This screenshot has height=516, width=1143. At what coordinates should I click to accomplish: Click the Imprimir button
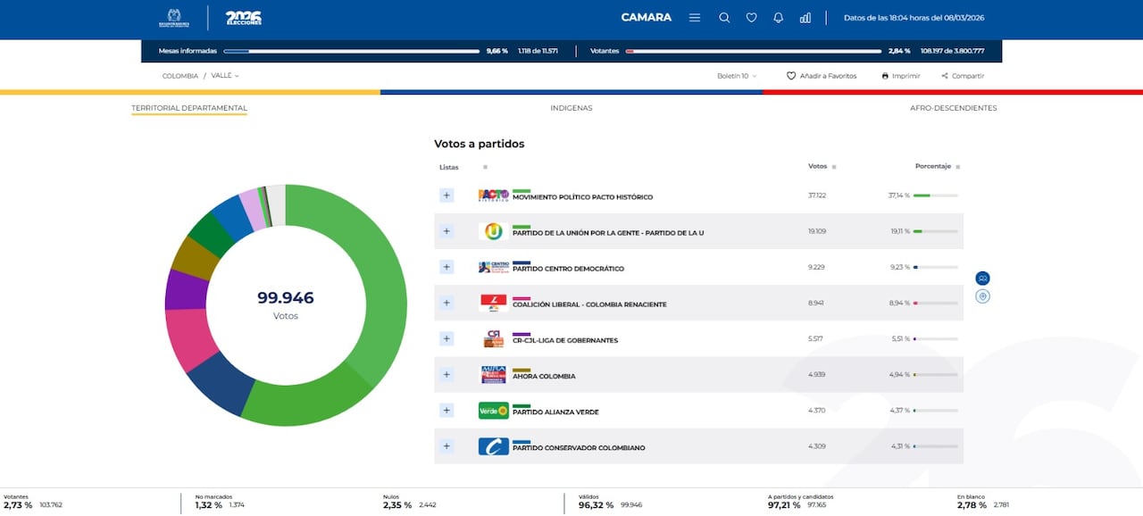tap(900, 76)
